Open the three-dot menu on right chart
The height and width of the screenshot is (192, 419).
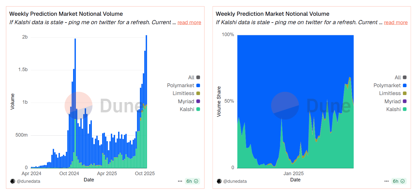(386, 181)
